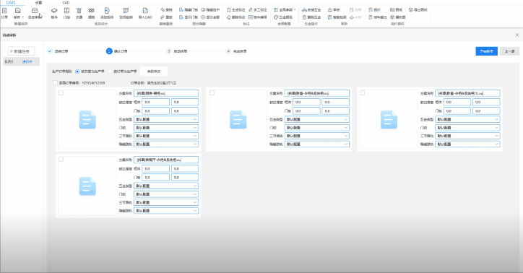Open the 报价 quotation tool
This screenshot has width=523, height=273.
[375, 10]
